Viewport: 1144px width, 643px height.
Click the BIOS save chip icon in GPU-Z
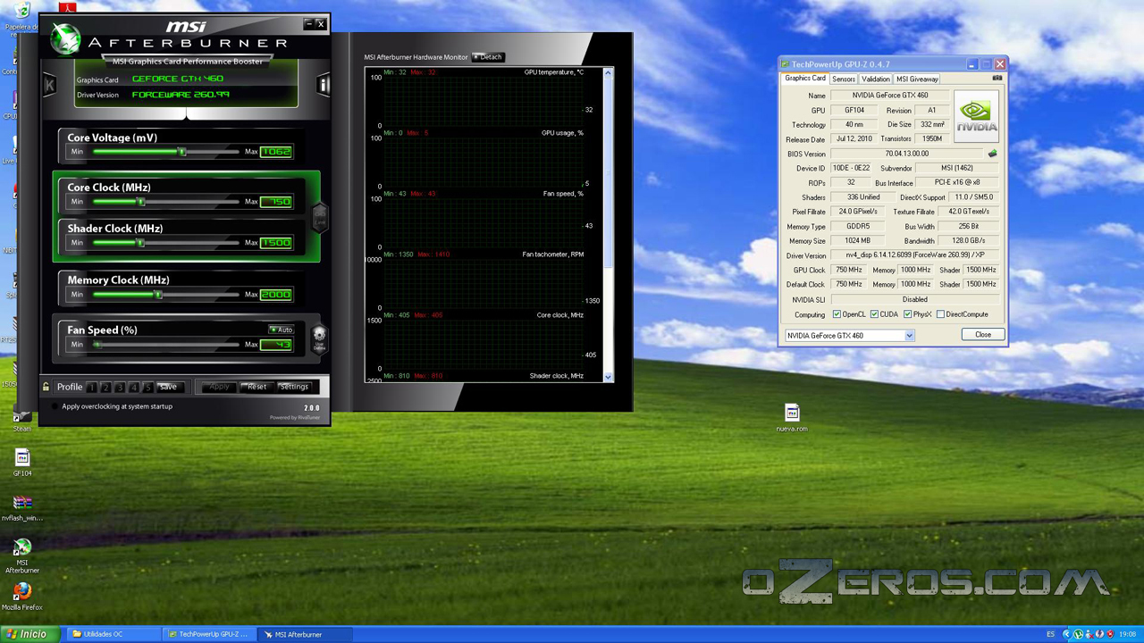[x=992, y=154]
